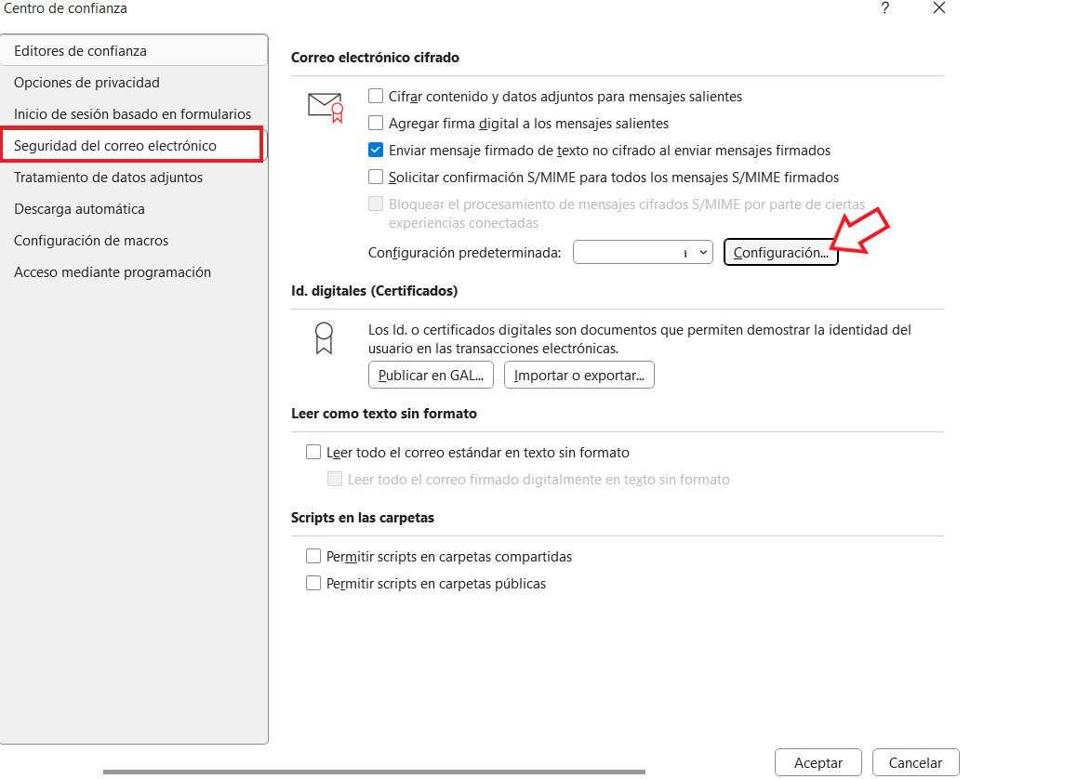Check Agregar firma digital a mensajes salientes
Viewport: 1077px width, 779px height.
click(376, 123)
